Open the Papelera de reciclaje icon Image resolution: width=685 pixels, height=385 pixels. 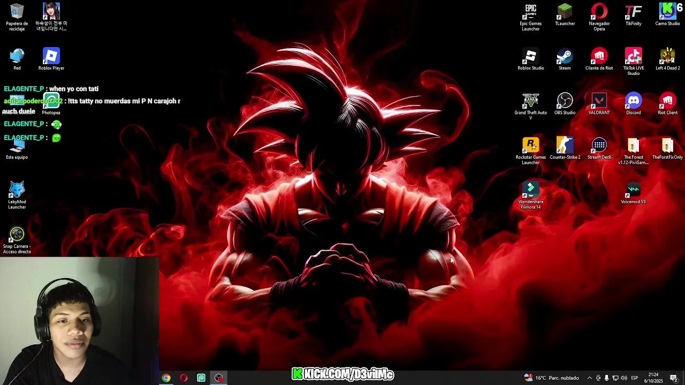click(17, 17)
